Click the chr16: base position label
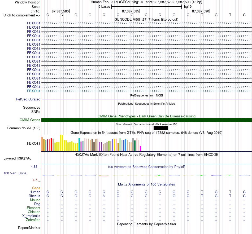252x234 pixels. click(35, 11)
